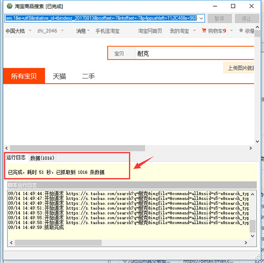Click browser pane scroll down arrow
264x263 pixels.
click(x=257, y=141)
